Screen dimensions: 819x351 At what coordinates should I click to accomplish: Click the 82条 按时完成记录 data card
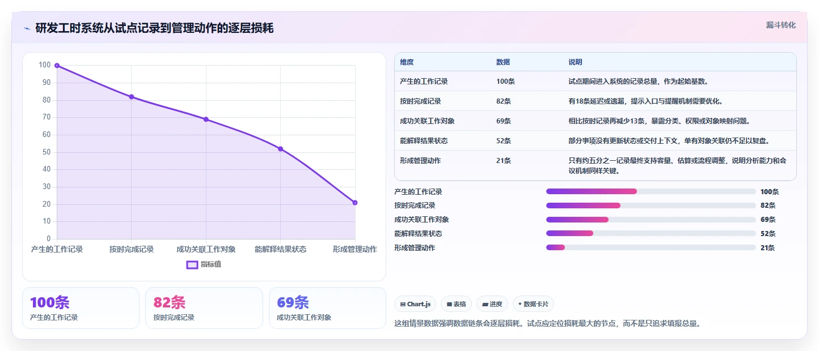tap(204, 308)
